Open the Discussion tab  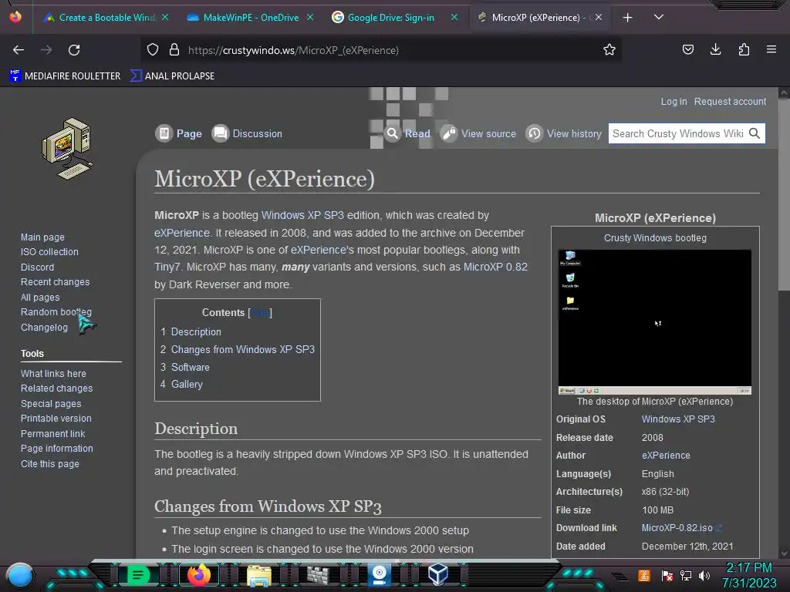click(247, 133)
